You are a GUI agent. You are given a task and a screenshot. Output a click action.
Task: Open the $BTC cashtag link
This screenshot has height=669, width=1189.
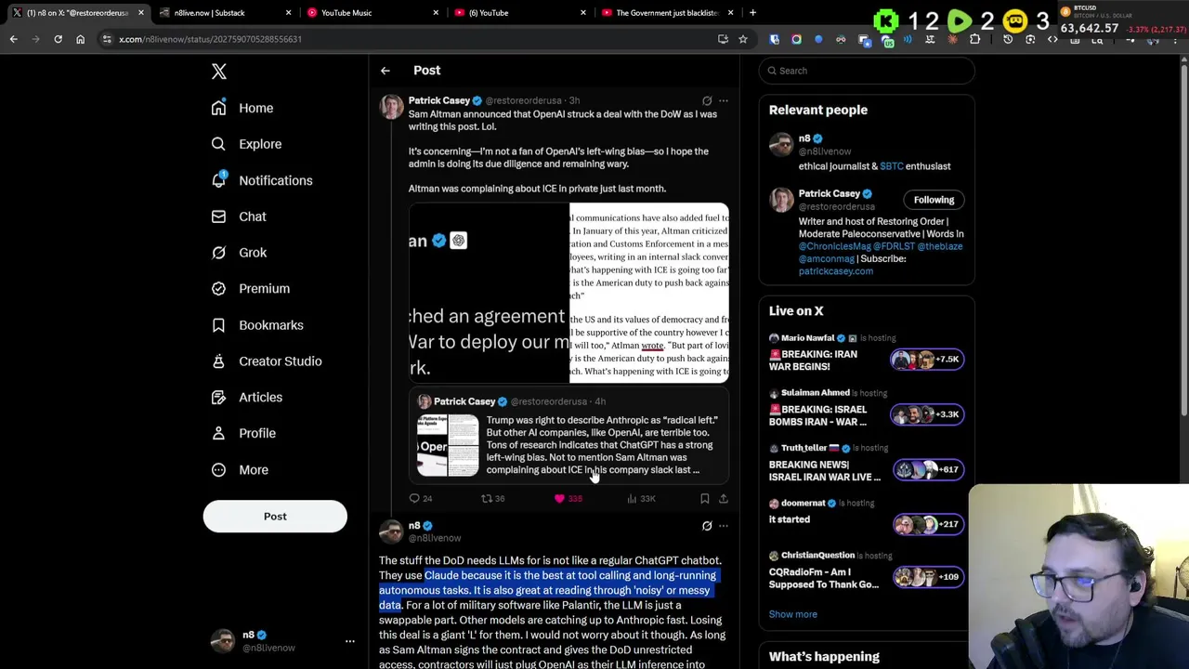coord(891,166)
